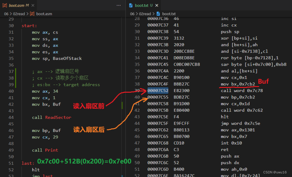Click 'jmp word 0x7c5e' in boot.txt
The image size is (292, 177).
pyautogui.click(x=240, y=123)
